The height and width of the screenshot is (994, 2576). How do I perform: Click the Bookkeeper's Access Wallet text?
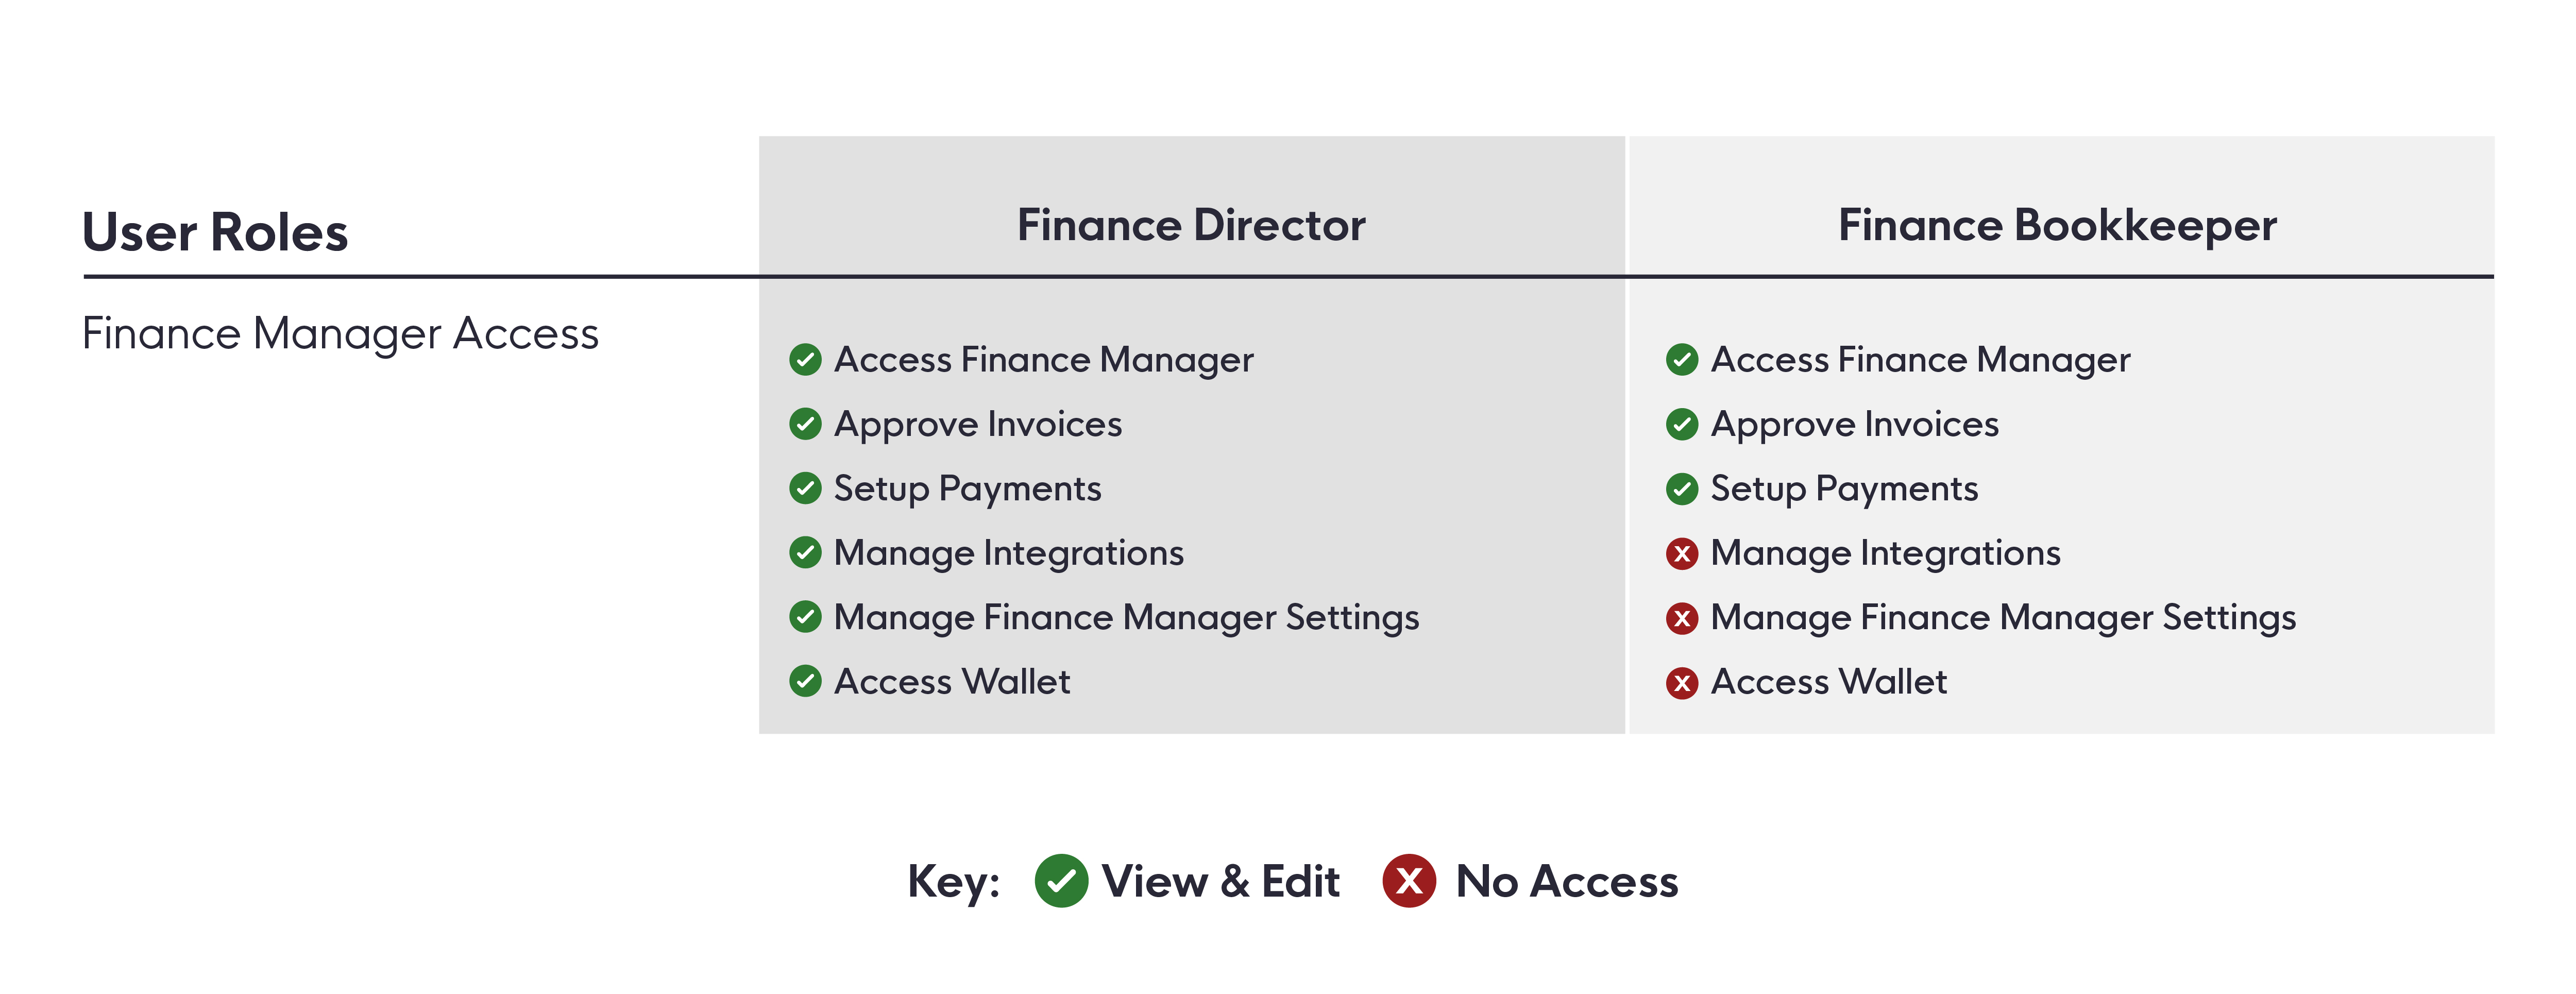1829,682
